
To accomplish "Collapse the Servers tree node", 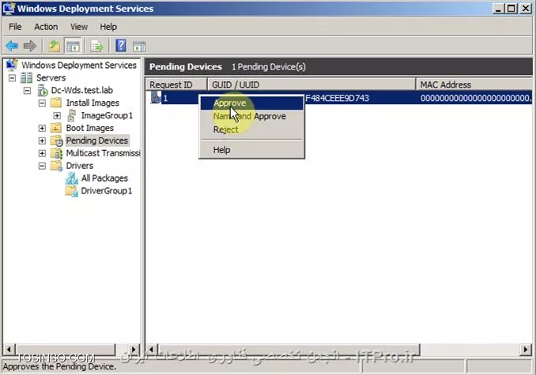I will [x=13, y=78].
